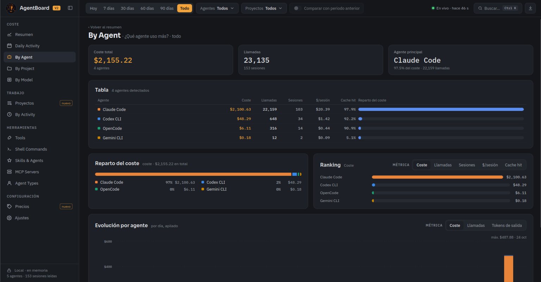Open MCP Servers page
Screen dimensions: 541x282
(x=39, y=172)
